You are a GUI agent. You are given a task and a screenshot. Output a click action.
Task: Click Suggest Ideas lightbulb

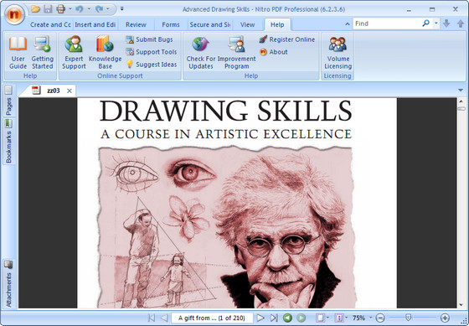coord(151,65)
